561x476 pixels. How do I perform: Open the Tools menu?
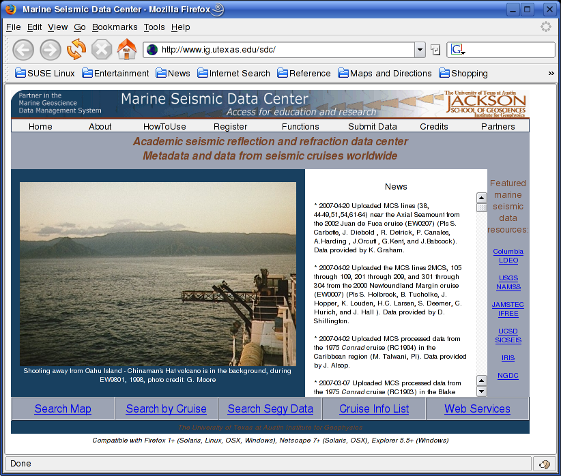click(x=154, y=27)
